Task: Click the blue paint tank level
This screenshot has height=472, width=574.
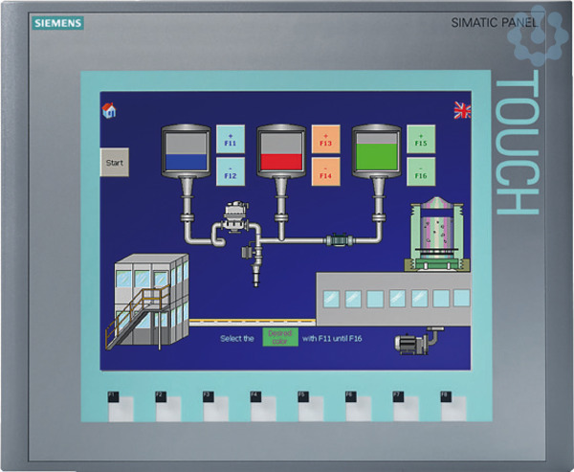Action: 185,155
